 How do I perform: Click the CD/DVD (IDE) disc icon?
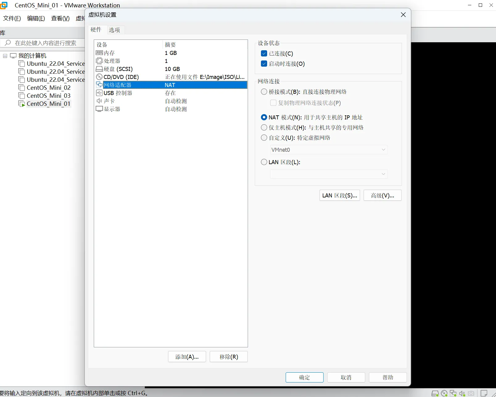point(99,77)
